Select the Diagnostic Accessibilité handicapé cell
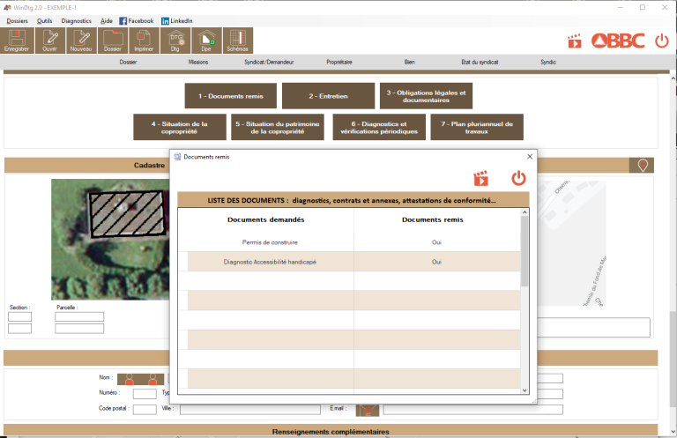This screenshot has height=438, width=677. [x=270, y=262]
